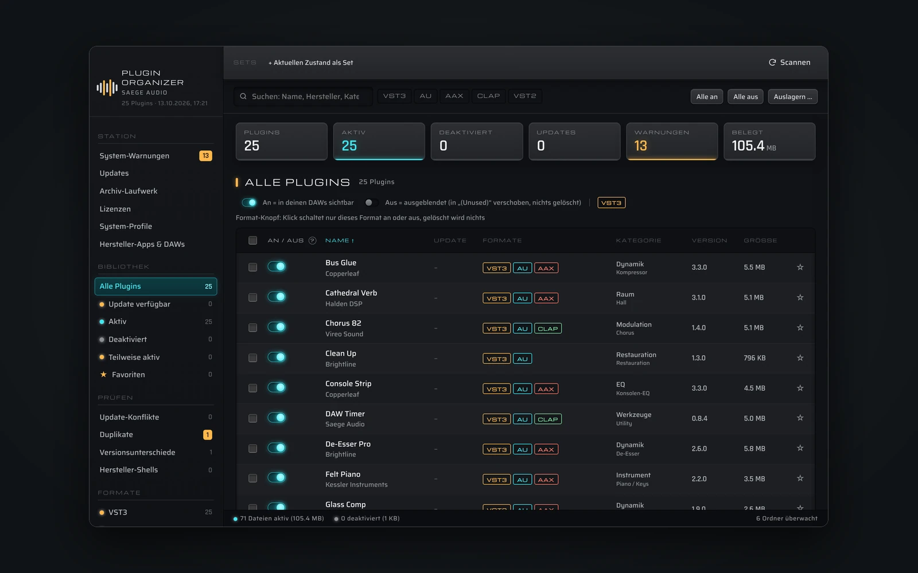Check the Chorus 82 row checkbox

[x=252, y=328]
